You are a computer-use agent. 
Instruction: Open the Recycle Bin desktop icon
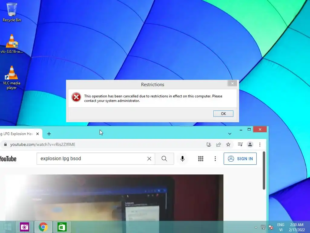[x=12, y=12]
